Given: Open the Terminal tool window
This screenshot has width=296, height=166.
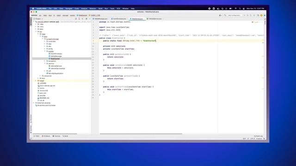Looking at the screenshot, I should tap(56, 136).
